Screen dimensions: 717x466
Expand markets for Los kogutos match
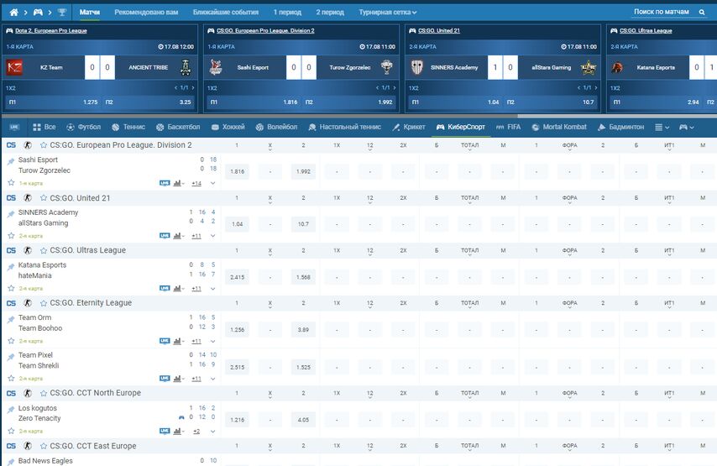pos(212,432)
